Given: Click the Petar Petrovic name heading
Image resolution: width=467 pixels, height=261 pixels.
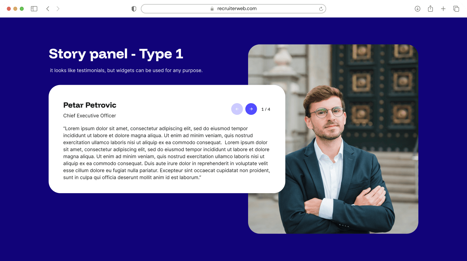Looking at the screenshot, I should (x=90, y=105).
